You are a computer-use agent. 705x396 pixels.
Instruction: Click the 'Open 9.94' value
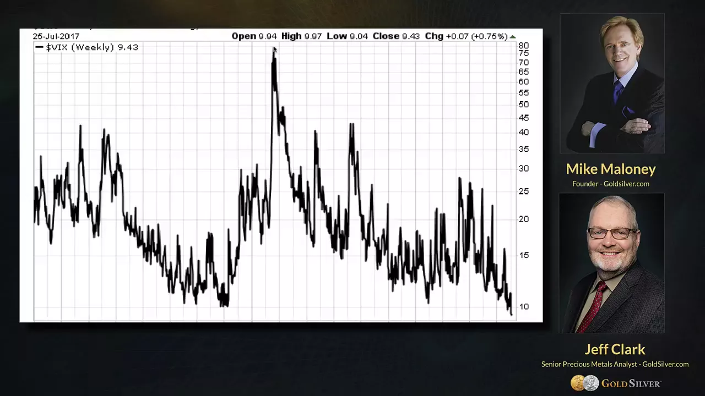[x=254, y=36]
